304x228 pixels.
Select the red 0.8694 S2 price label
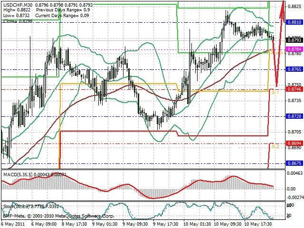point(294,143)
